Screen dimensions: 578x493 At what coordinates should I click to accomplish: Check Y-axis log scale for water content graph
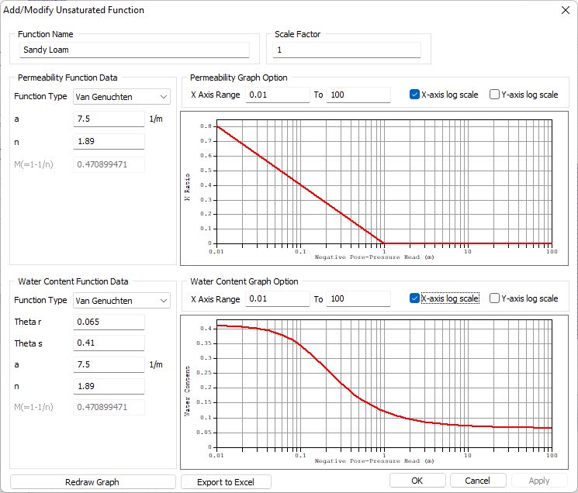point(495,298)
